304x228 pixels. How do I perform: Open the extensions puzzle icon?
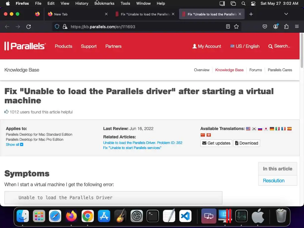coord(286,26)
